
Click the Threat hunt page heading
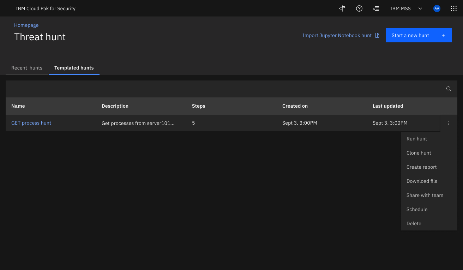coord(40,37)
